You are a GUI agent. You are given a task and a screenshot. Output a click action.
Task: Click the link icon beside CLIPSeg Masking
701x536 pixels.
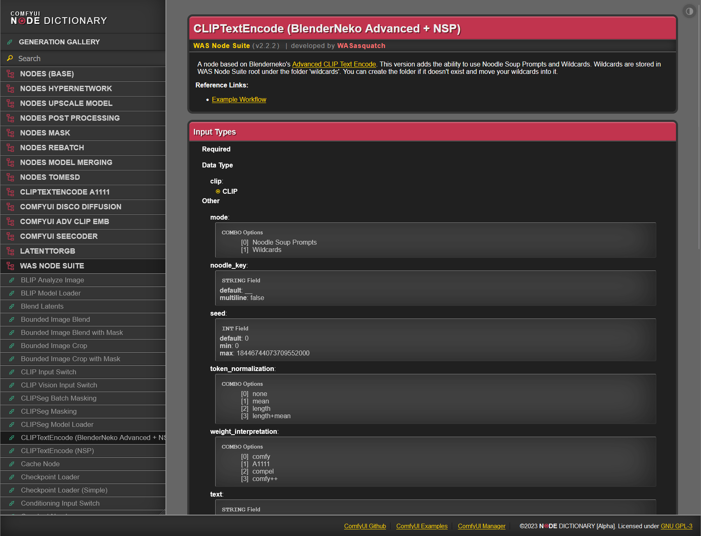(12, 411)
